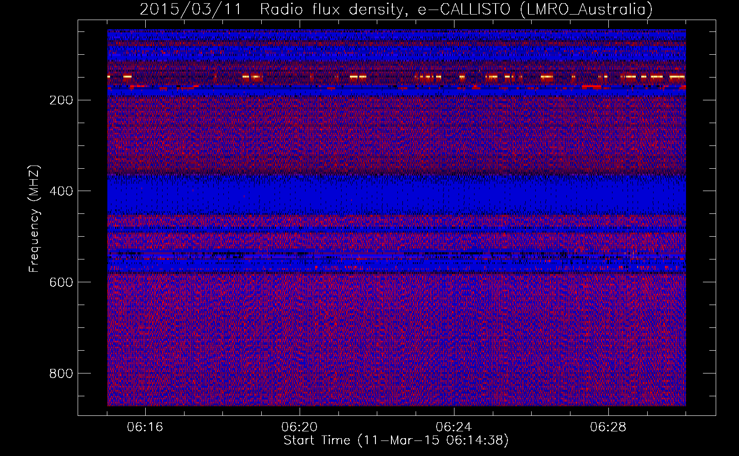Click the blue band just below 600 MHz

click(396, 265)
